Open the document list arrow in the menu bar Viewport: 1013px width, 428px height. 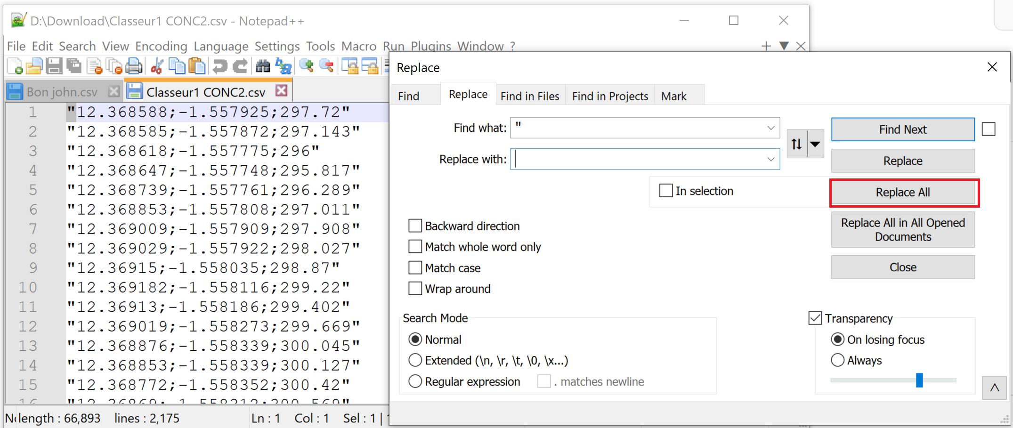click(784, 46)
